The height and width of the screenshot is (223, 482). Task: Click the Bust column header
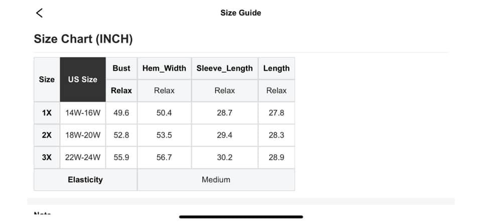coord(122,68)
